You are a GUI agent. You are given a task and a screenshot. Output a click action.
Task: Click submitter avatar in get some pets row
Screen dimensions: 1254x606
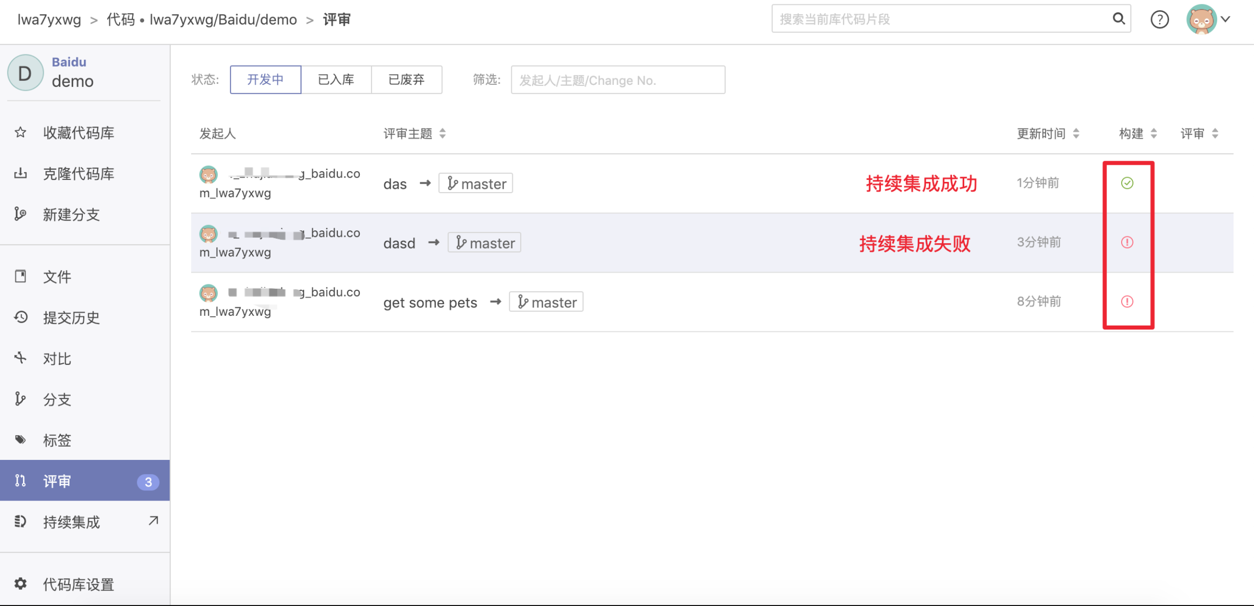208,293
